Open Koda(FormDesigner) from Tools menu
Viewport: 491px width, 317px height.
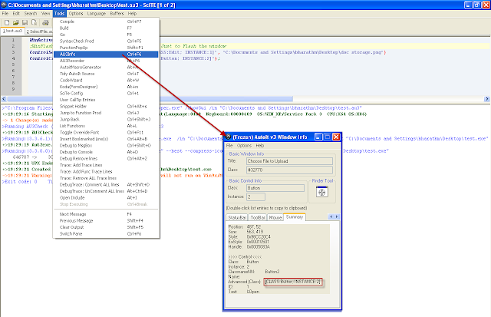106,87
